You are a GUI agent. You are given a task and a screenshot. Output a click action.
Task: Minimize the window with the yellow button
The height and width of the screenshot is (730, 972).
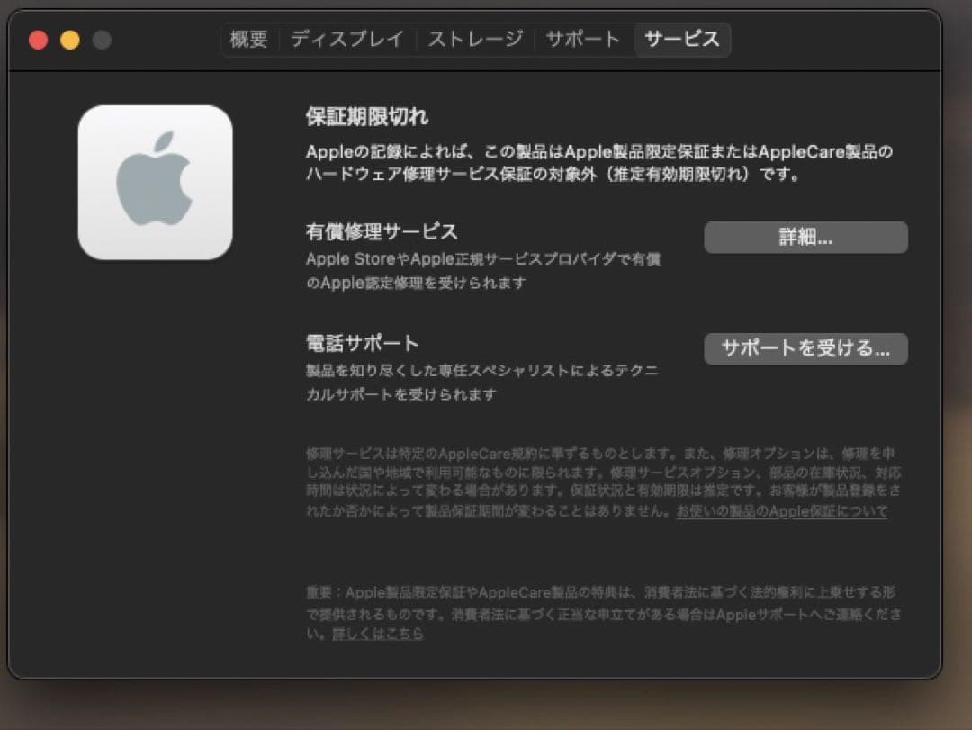tap(70, 40)
